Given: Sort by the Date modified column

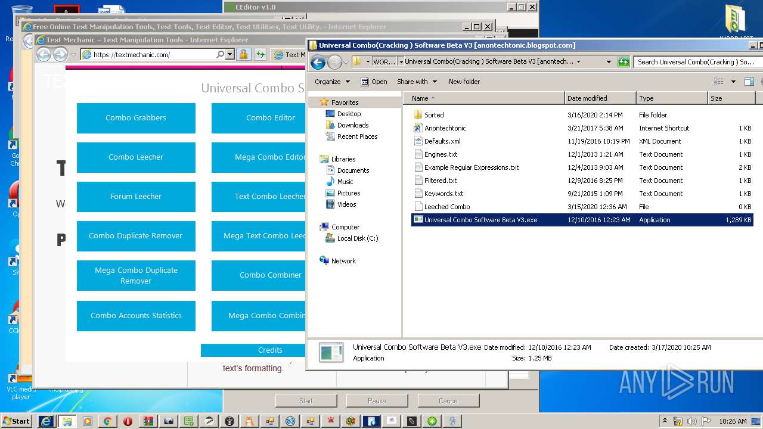Looking at the screenshot, I should pos(600,98).
